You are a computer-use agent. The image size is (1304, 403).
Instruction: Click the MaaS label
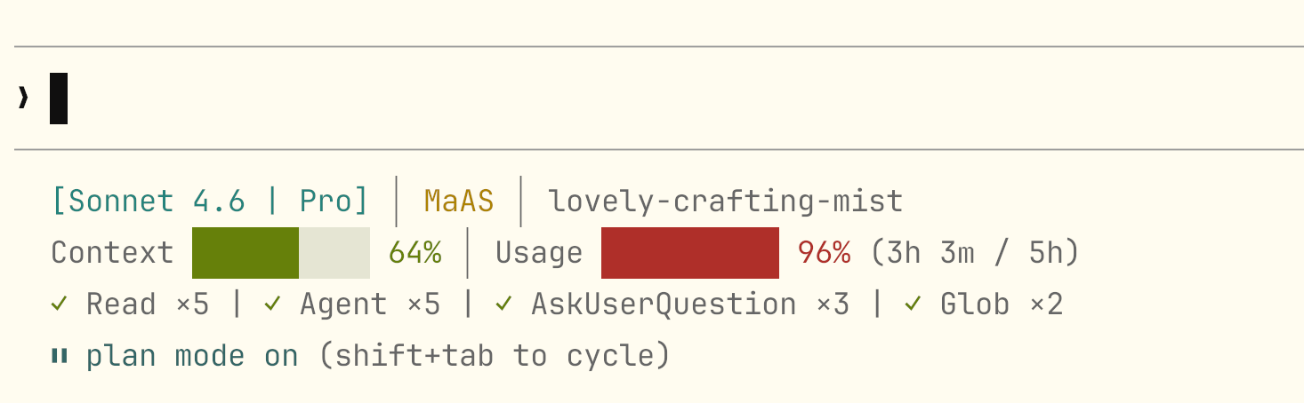click(x=459, y=201)
